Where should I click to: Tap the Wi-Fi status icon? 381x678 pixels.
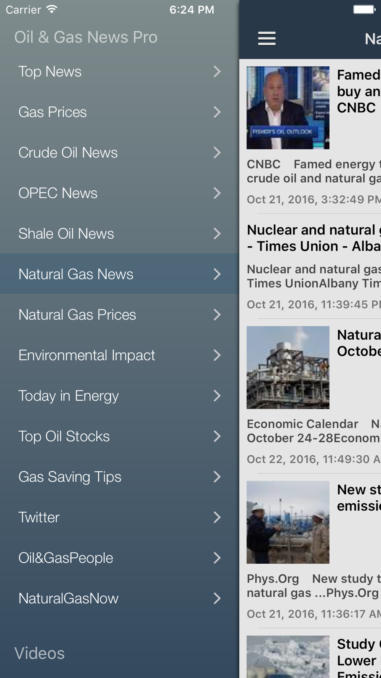(52, 9)
